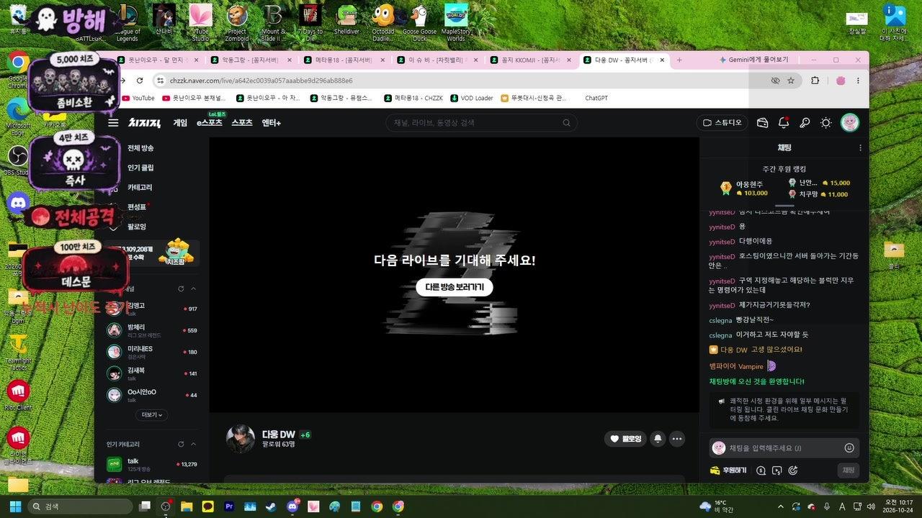
Task: Open the e스포츠 menu
Action: coord(210,123)
